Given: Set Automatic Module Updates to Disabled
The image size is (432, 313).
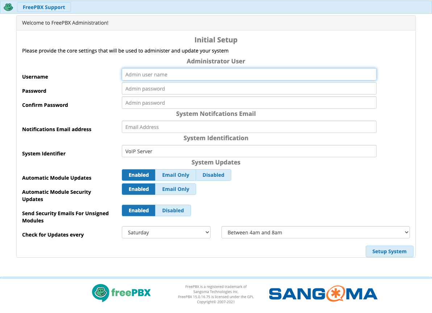Looking at the screenshot, I should (x=213, y=175).
